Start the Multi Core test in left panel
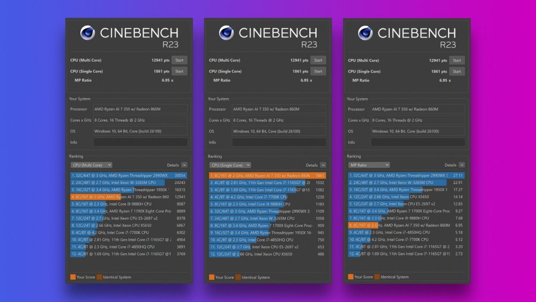Viewport: 536px width, 302px height. coord(179,60)
